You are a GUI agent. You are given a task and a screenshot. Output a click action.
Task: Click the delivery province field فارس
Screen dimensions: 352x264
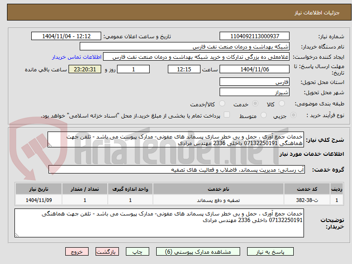[255, 82]
